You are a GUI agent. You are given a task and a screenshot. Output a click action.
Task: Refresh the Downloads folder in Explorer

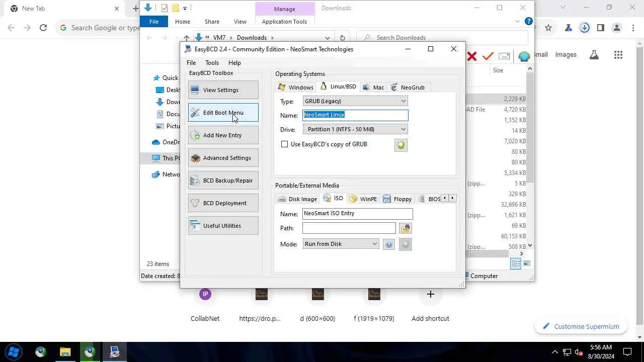[343, 38]
